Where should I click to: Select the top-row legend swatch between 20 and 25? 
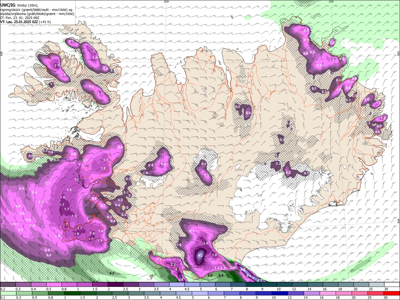[x=361, y=285]
